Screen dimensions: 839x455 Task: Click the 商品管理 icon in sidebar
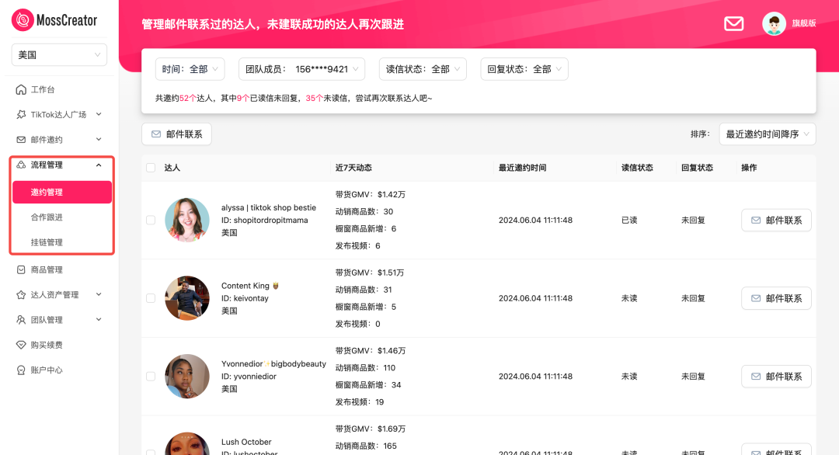22,269
